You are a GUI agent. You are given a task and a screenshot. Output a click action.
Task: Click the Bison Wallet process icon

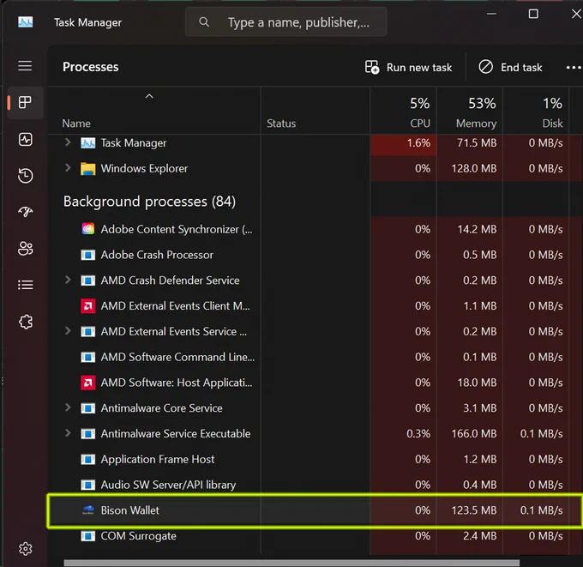click(88, 510)
